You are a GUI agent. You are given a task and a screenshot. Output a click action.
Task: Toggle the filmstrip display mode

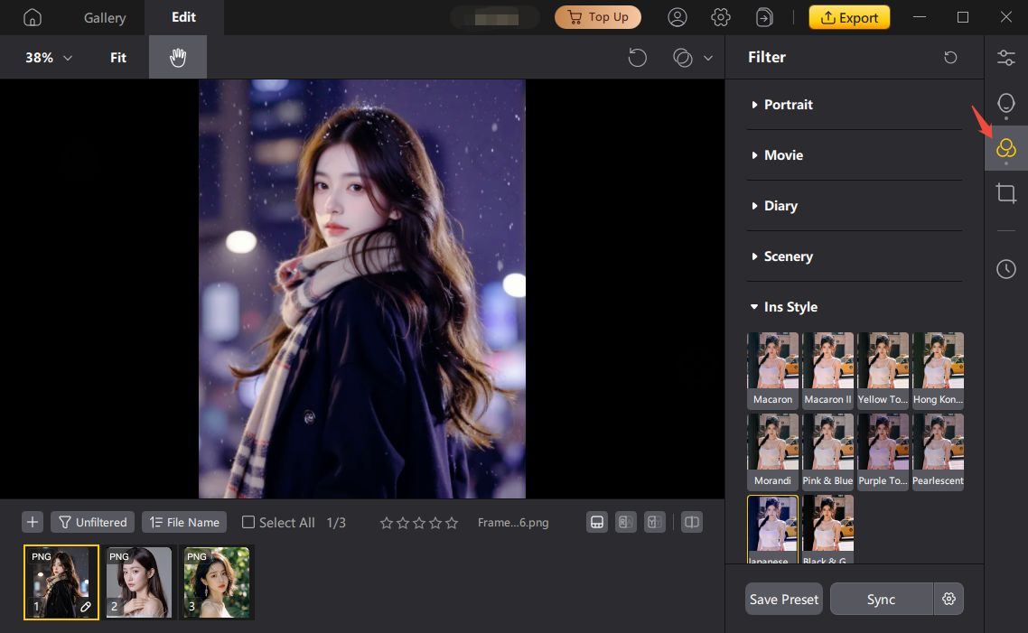596,522
